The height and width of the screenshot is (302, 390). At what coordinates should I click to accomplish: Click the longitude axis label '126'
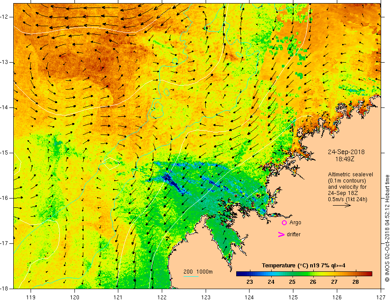(x=337, y=297)
